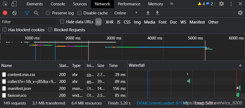Open the network search magnifier
Viewport: 245px width, 108px height.
[36, 13]
